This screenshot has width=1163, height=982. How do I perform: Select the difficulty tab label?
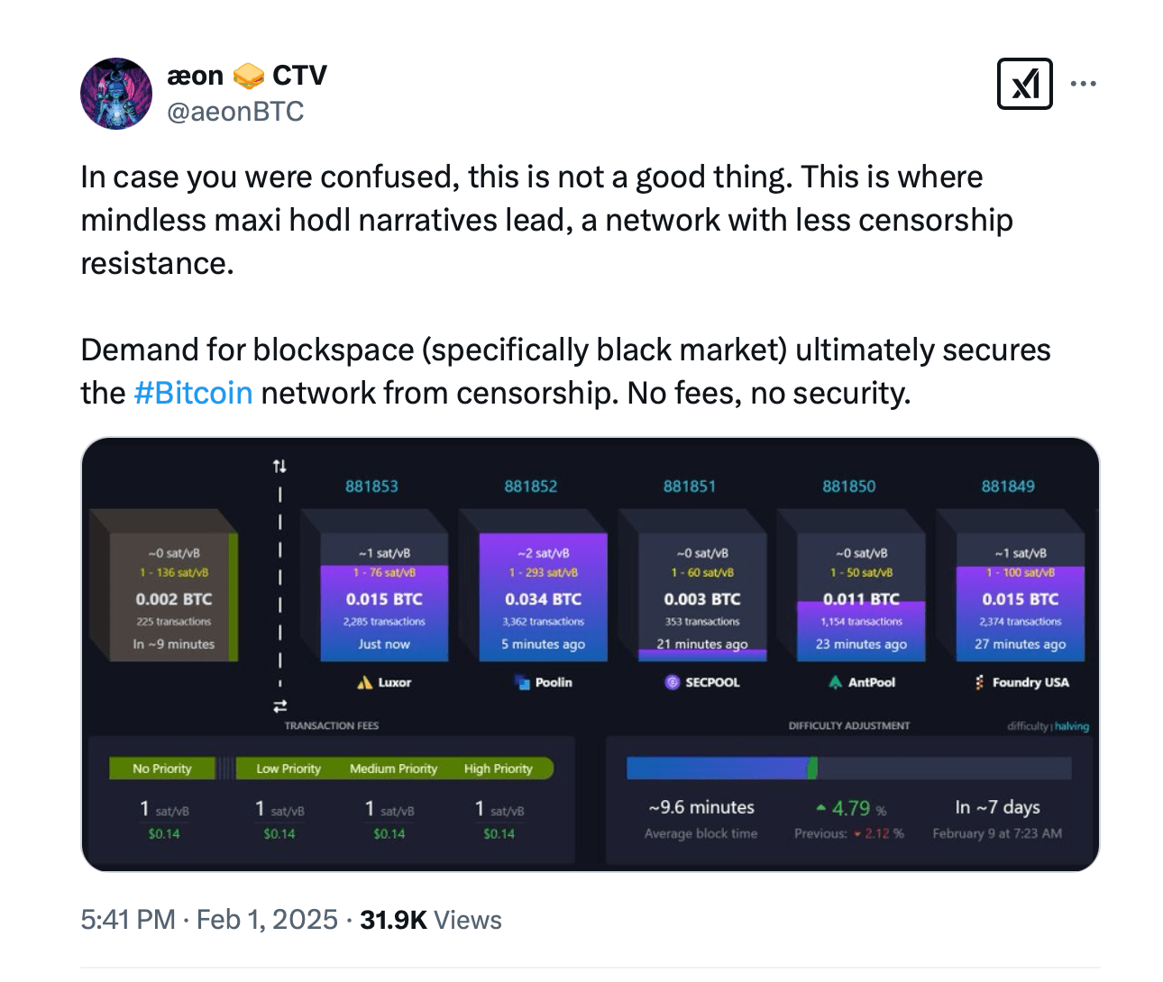(x=1028, y=726)
